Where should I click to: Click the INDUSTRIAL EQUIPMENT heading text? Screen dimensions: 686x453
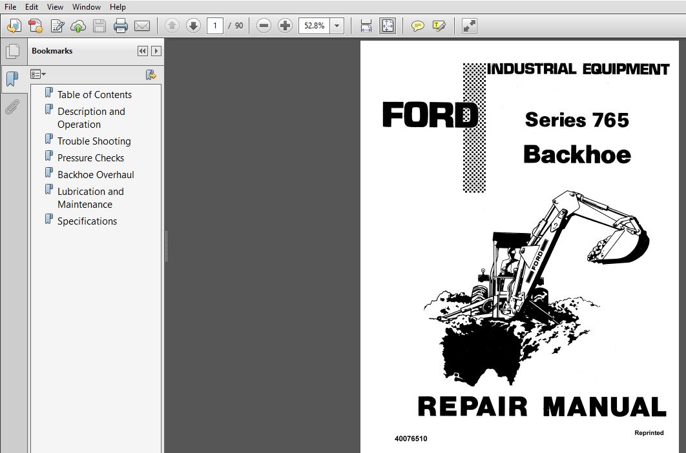(x=578, y=69)
